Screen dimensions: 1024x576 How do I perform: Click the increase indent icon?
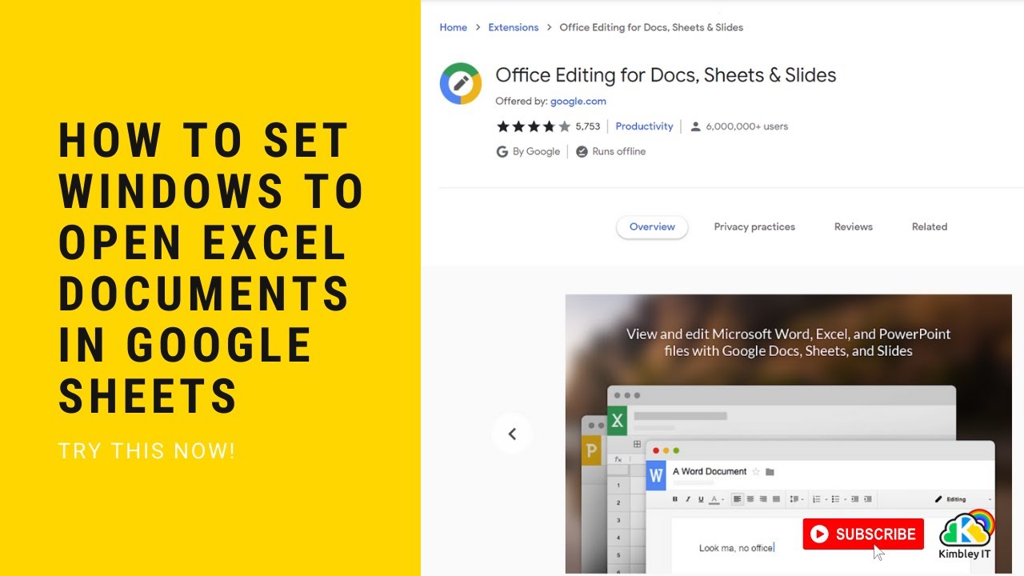tap(868, 499)
